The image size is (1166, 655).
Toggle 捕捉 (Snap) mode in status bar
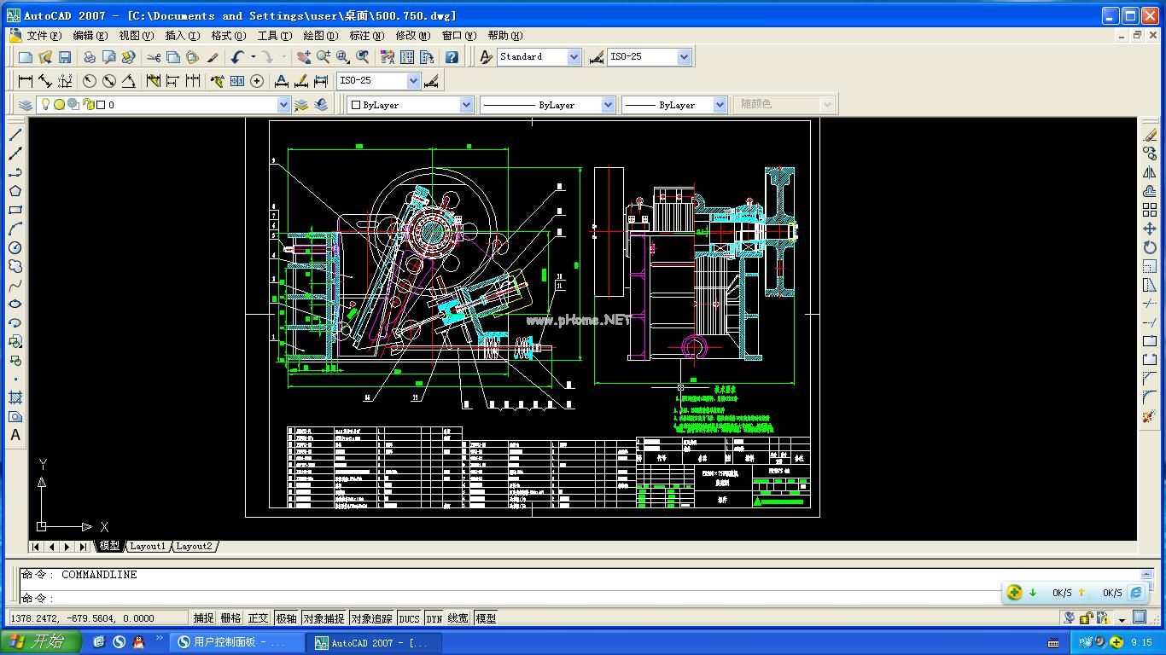(x=203, y=618)
